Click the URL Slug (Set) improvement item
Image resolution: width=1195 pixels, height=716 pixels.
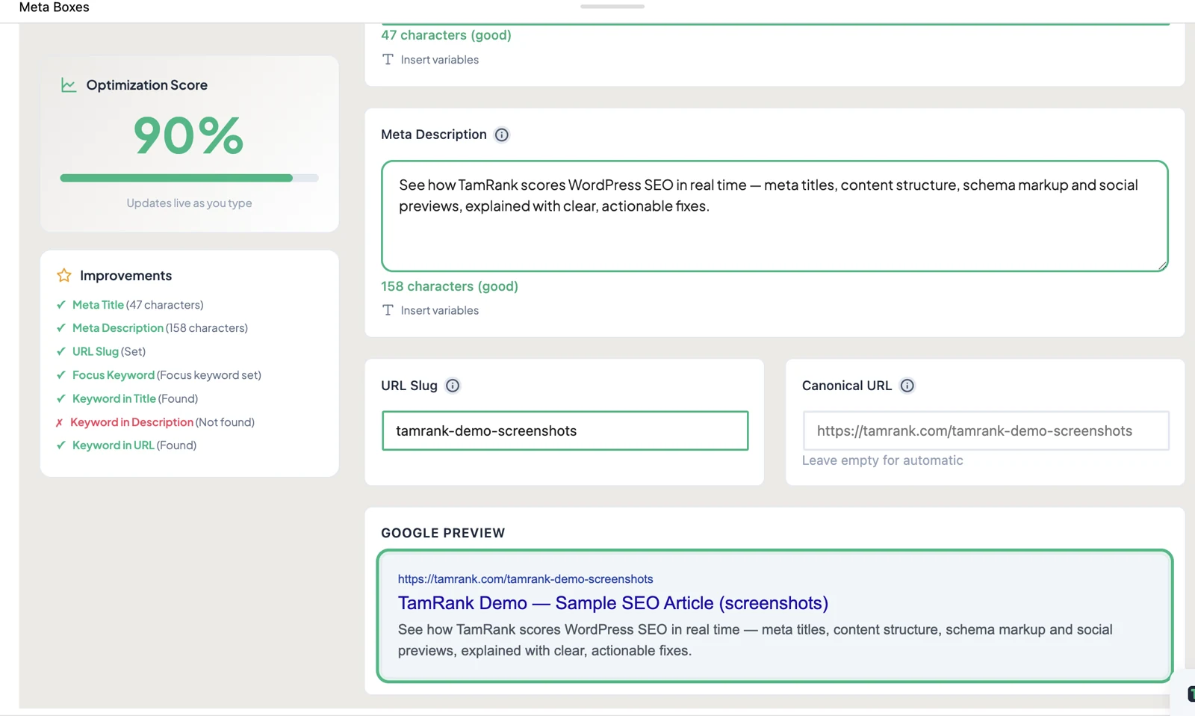pyautogui.click(x=101, y=351)
